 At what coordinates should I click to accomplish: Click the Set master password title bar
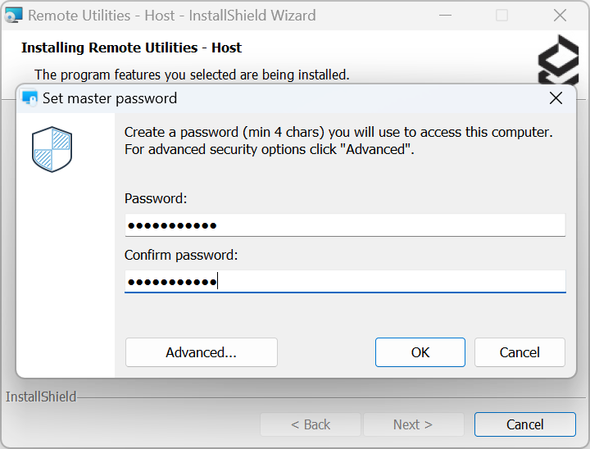tap(287, 98)
